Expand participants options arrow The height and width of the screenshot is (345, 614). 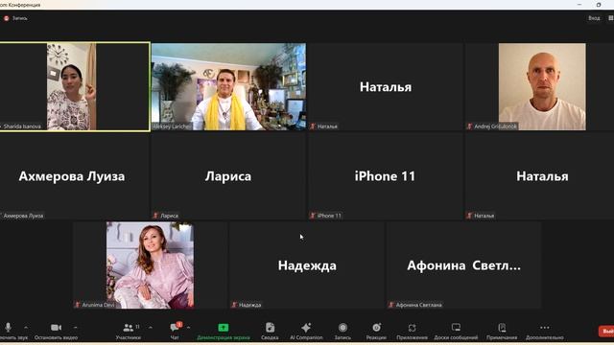pyautogui.click(x=151, y=328)
